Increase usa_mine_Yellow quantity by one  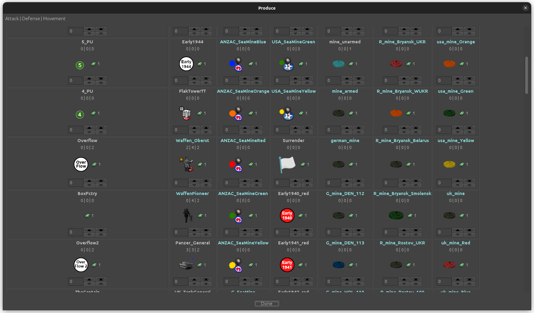pos(458,181)
